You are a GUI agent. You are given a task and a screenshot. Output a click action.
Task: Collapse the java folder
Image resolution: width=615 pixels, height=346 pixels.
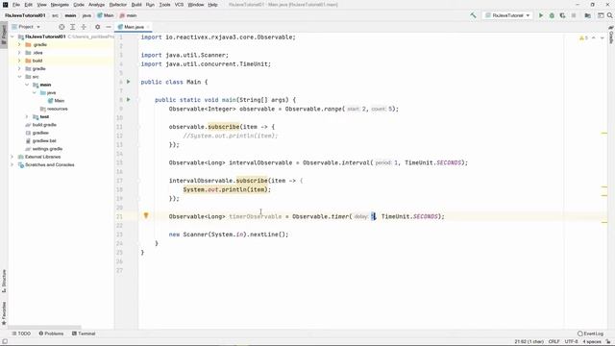tap(35, 92)
